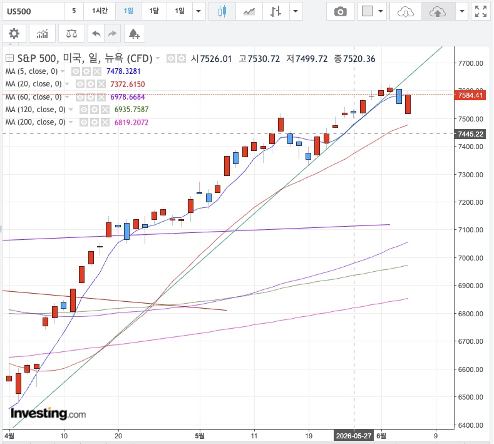The width and height of the screenshot is (494, 444).
Task: Open settings for S&P 500 series
Action: (x=182, y=59)
